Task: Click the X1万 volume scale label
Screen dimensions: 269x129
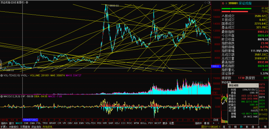Action: 214,93
